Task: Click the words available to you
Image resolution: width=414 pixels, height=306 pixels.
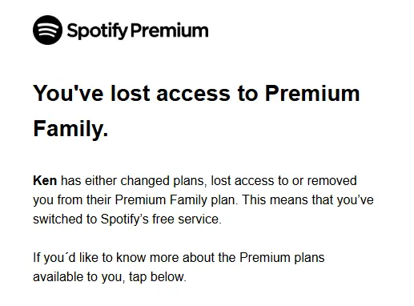Action: pos(79,277)
